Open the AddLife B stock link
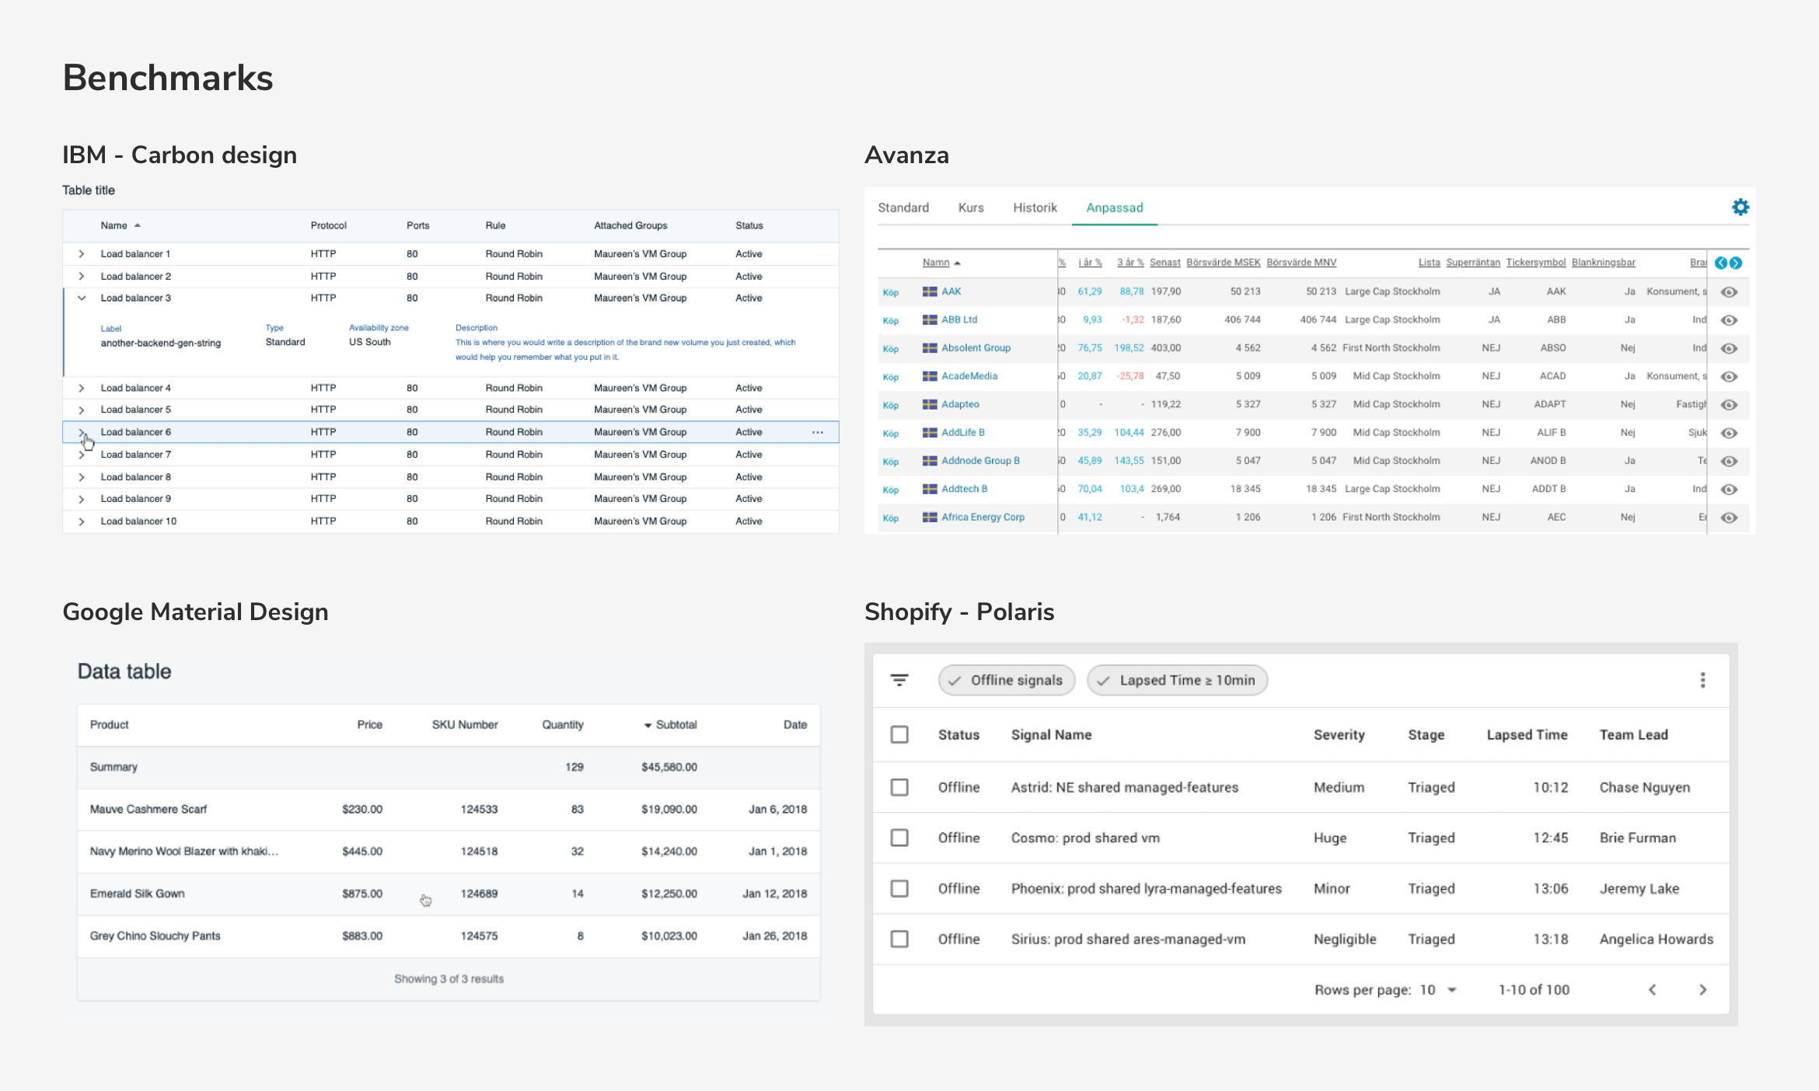This screenshot has width=1819, height=1091. pos(962,432)
